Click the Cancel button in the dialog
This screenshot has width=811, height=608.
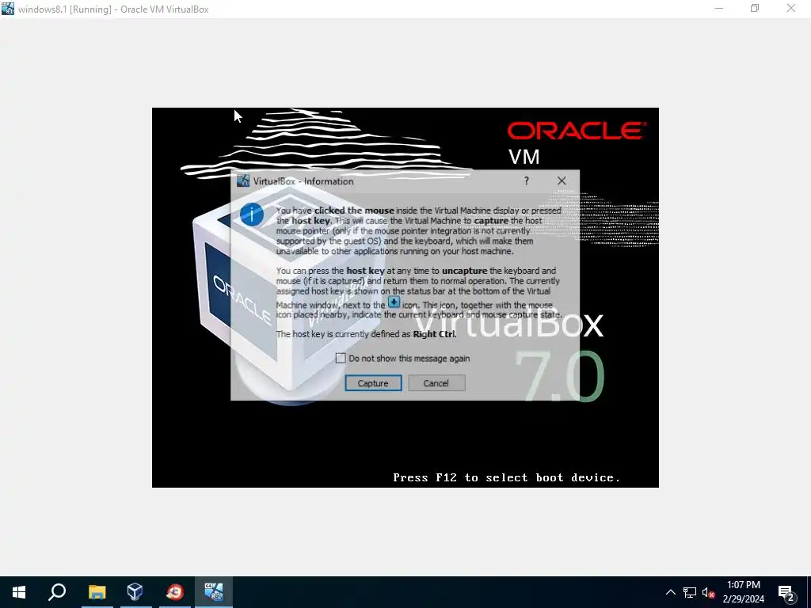click(x=436, y=383)
